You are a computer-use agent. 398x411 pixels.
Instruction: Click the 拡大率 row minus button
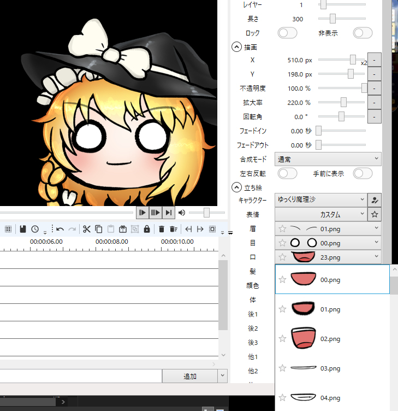[x=374, y=103]
